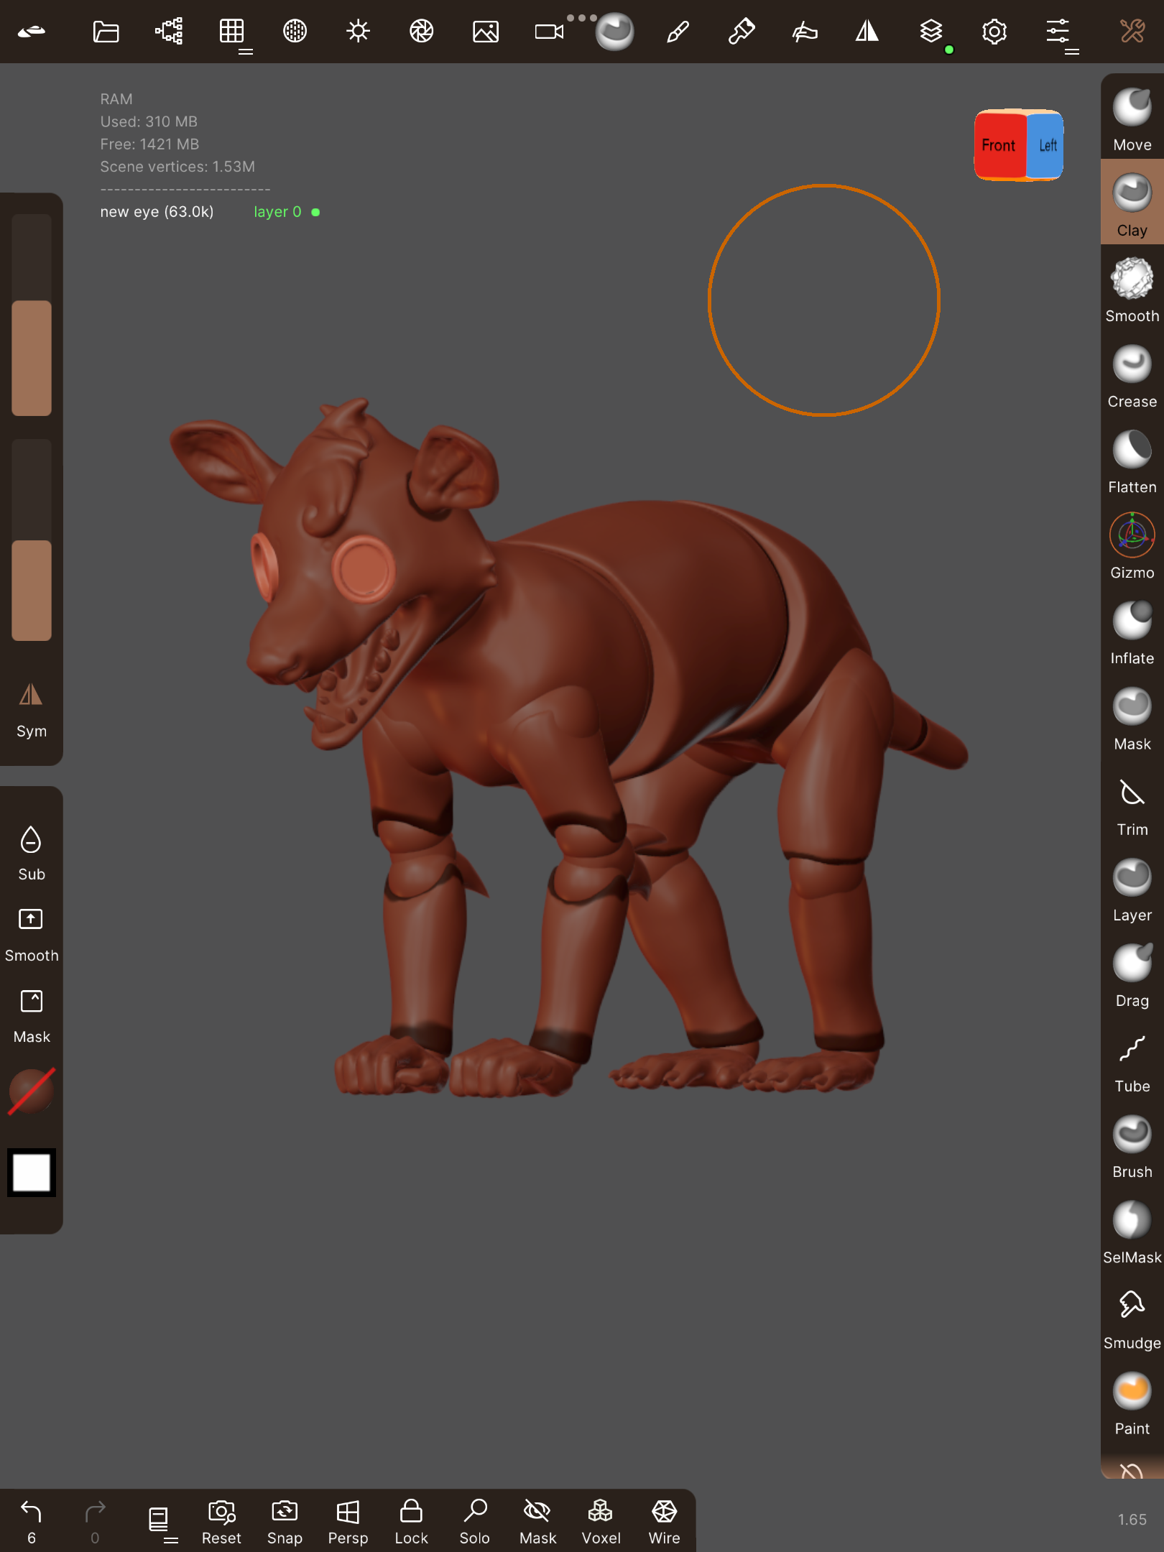
Task: Select the Smooth tool in right toolbar
Action: click(1132, 290)
